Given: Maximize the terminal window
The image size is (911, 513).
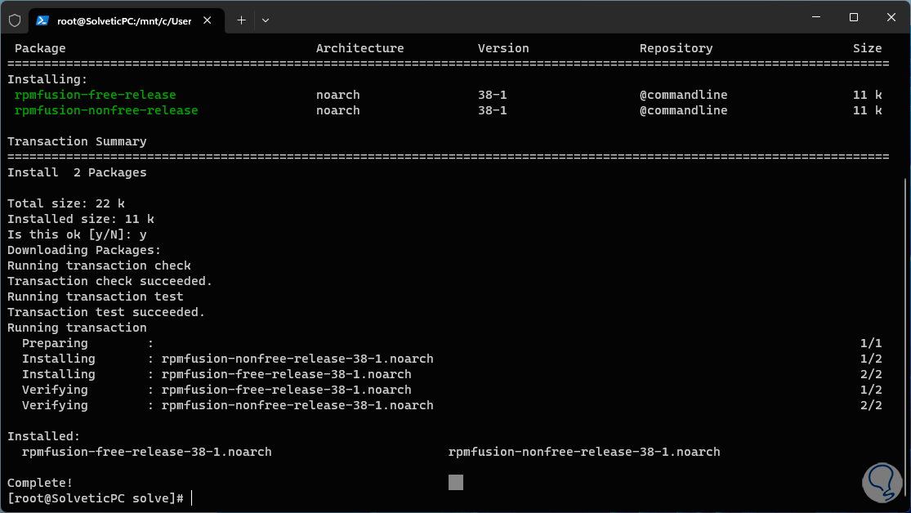Looking at the screenshot, I should [x=854, y=17].
